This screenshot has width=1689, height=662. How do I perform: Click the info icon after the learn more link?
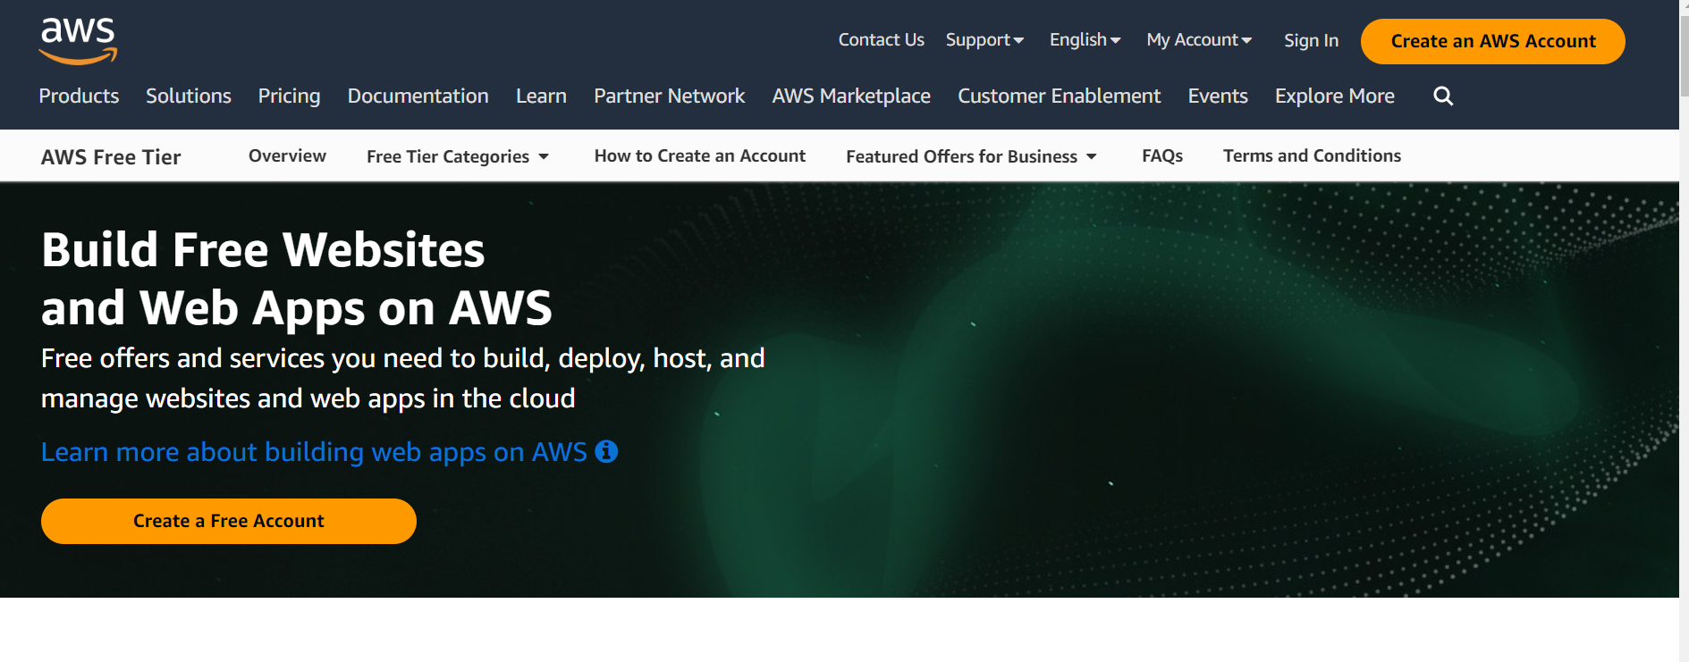pyautogui.click(x=606, y=451)
